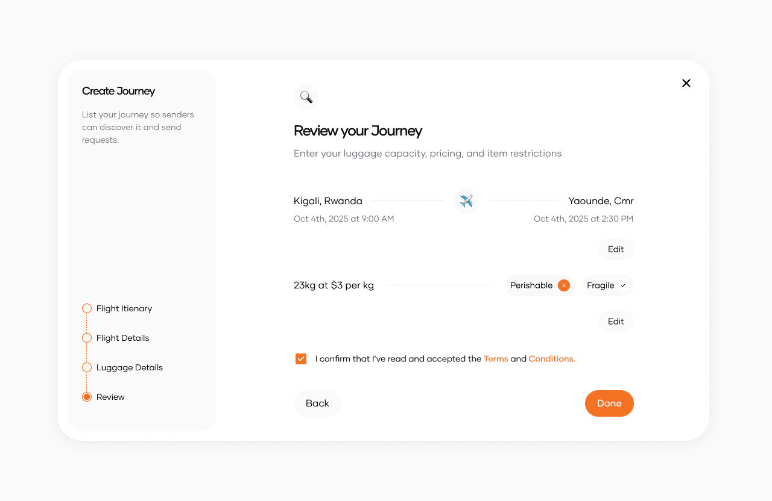The image size is (772, 501).
Task: Open the Conditions link
Action: [552, 359]
